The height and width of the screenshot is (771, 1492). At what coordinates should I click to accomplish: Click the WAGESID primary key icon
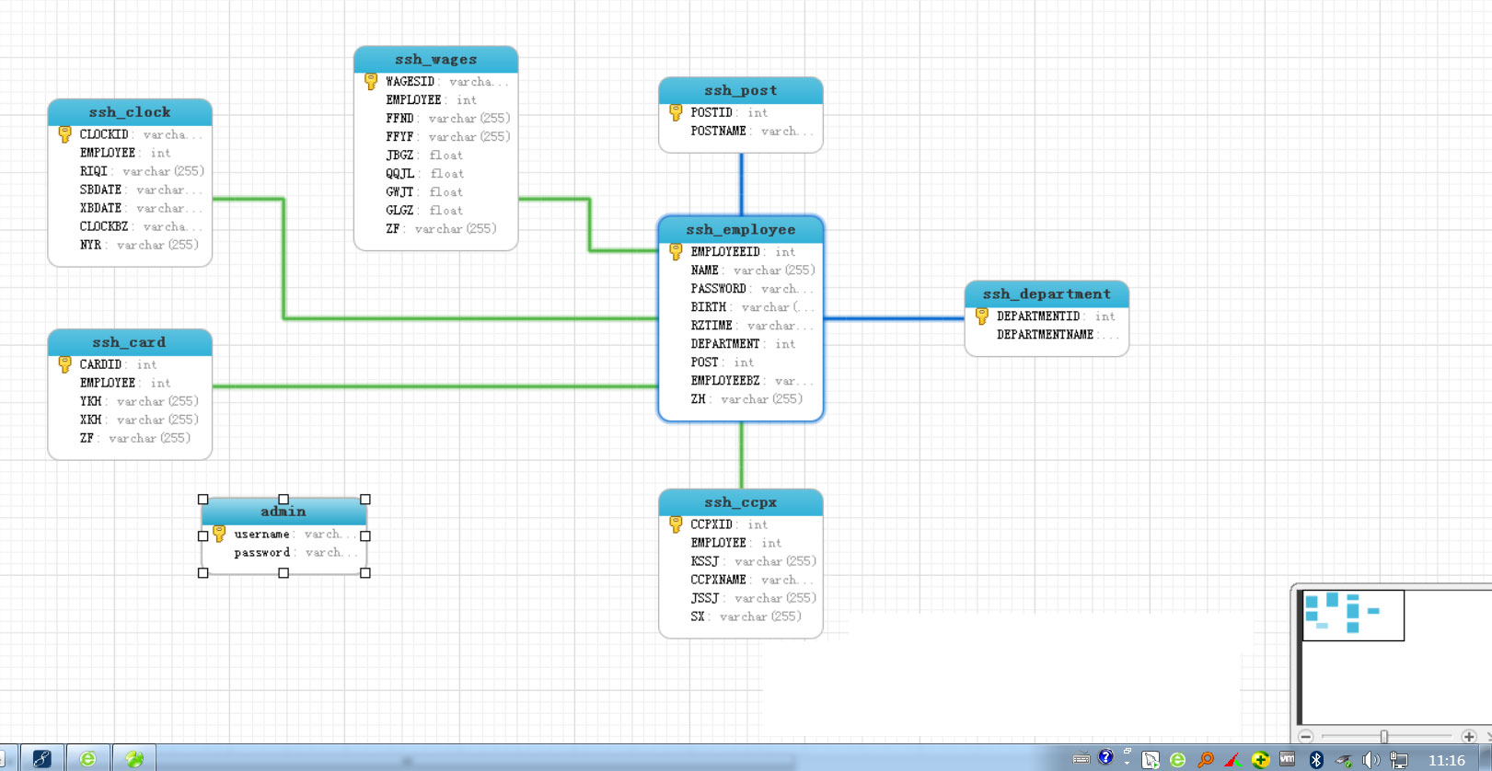(371, 82)
